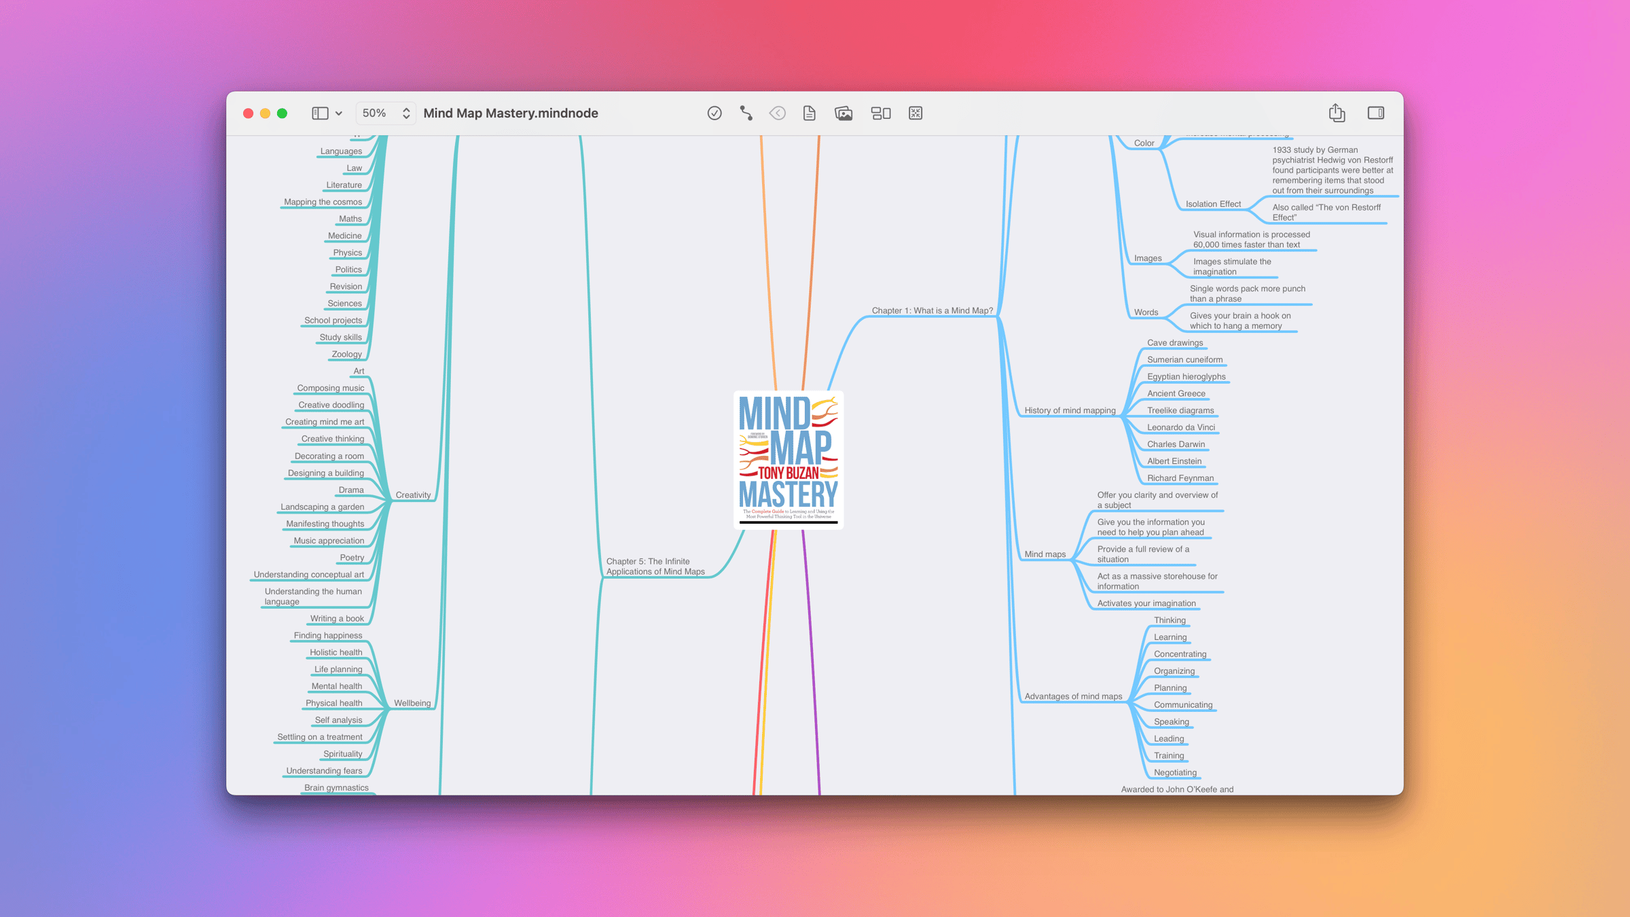The image size is (1630, 917).
Task: Select the Sumerian cuneiform node
Action: point(1184,360)
